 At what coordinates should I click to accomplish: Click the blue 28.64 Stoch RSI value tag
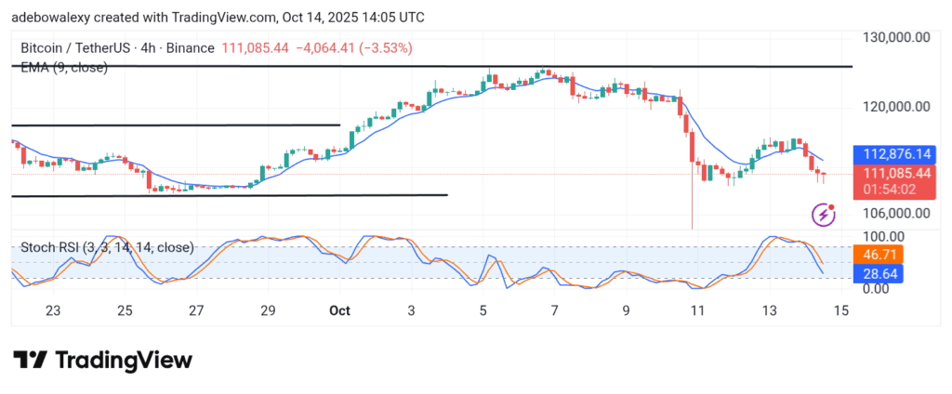click(x=879, y=274)
